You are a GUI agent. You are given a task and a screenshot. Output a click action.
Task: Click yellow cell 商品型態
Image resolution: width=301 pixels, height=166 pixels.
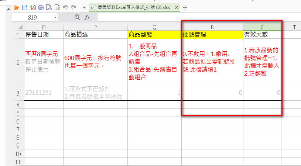tap(154, 35)
